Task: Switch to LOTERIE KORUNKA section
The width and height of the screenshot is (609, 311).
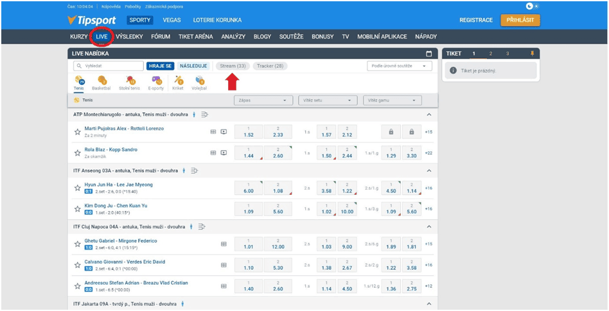Action: coord(218,20)
